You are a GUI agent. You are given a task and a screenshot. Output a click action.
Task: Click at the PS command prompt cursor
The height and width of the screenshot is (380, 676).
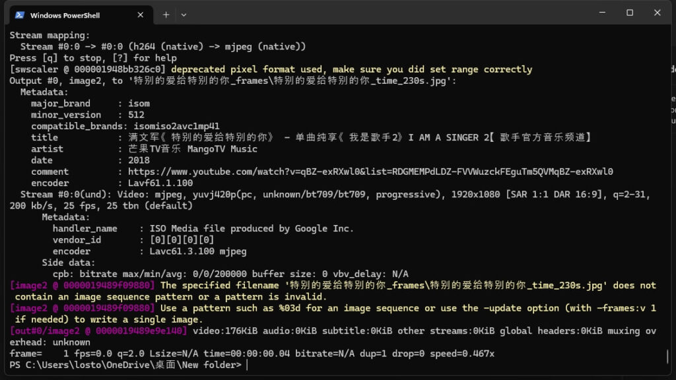[x=247, y=365]
